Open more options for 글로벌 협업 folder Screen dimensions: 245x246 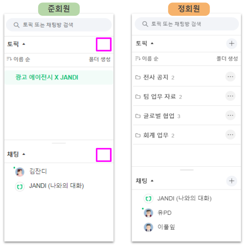[x=230, y=115]
